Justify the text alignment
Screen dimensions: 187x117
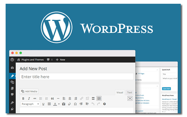[49, 104]
